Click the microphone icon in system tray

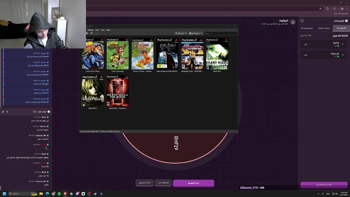pyautogui.click(x=323, y=194)
